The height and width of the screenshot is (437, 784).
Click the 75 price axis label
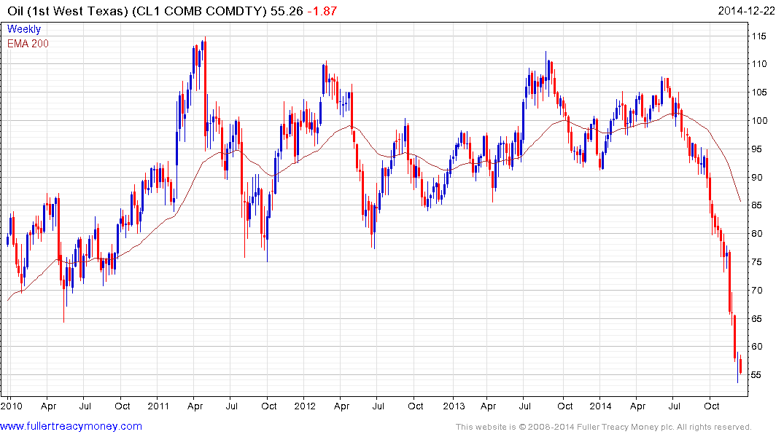[x=756, y=261]
